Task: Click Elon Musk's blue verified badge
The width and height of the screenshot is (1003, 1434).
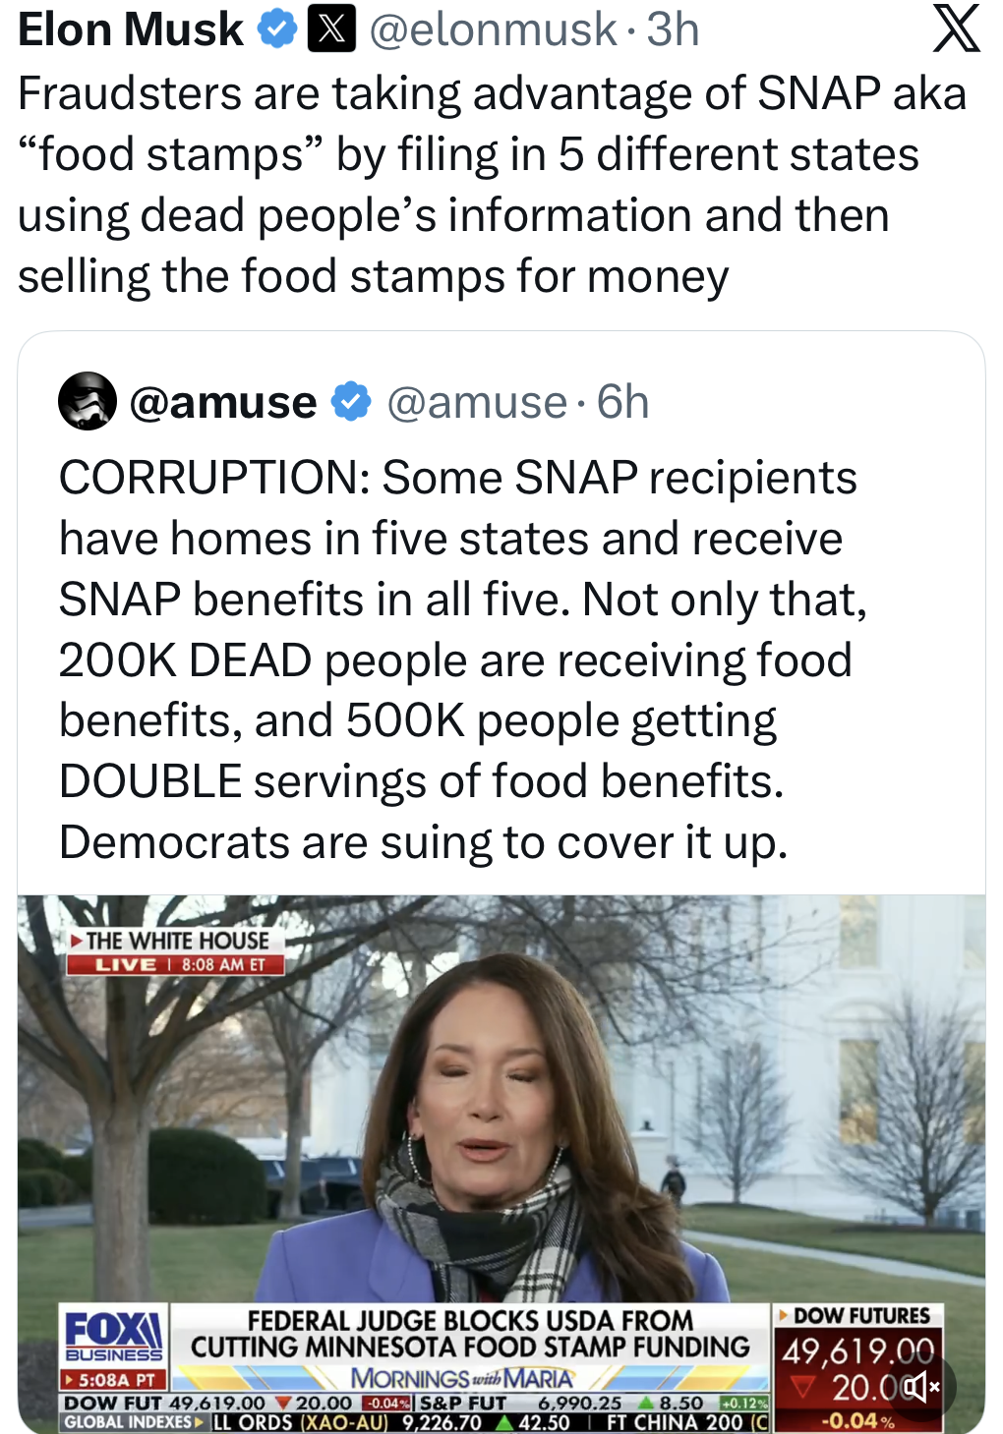Action: coord(277,29)
